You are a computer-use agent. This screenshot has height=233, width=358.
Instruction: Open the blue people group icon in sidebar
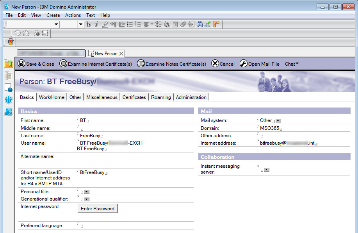(x=9, y=100)
